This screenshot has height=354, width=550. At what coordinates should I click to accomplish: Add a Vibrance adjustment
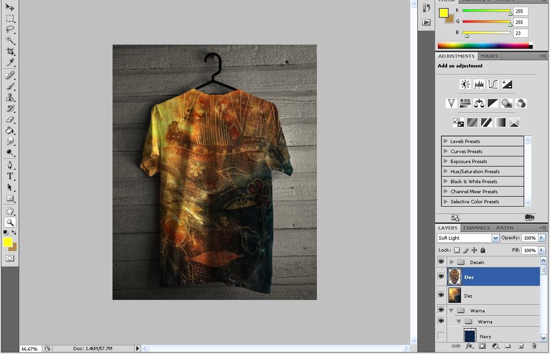(451, 103)
